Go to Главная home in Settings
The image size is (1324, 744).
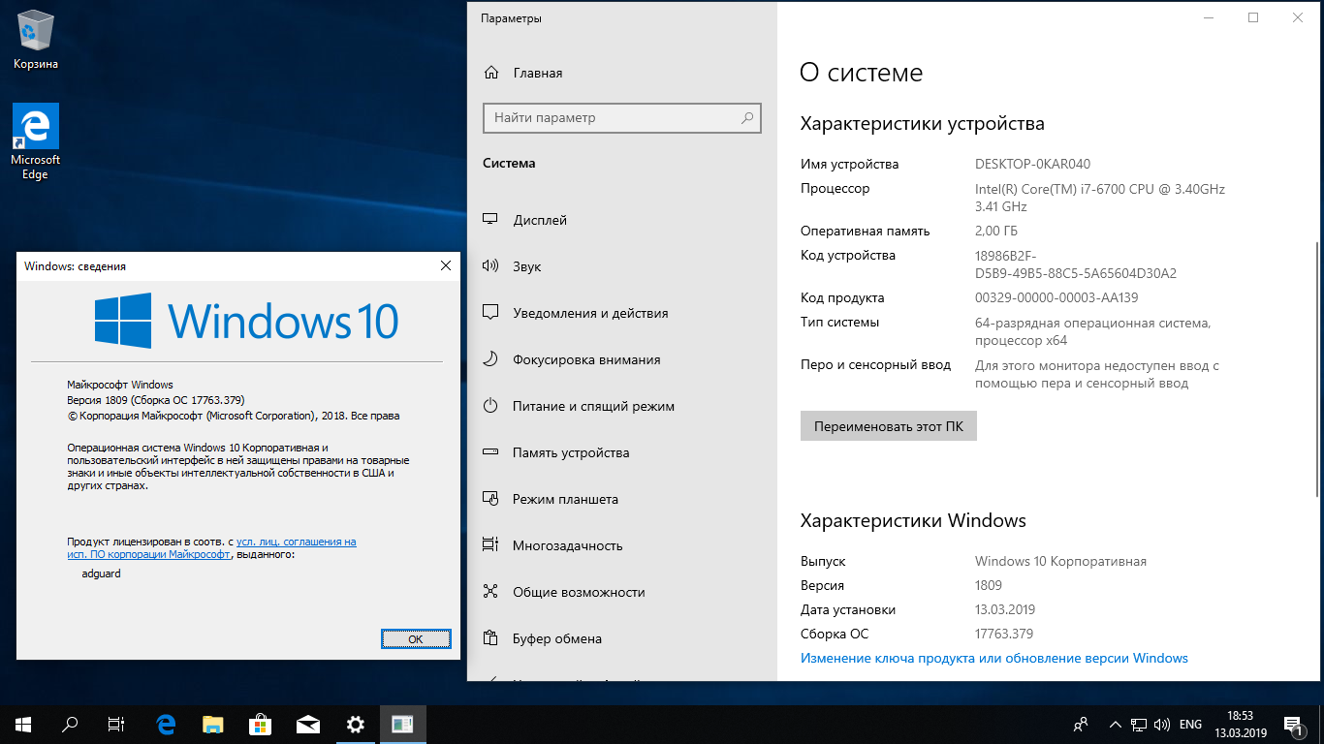(x=622, y=73)
